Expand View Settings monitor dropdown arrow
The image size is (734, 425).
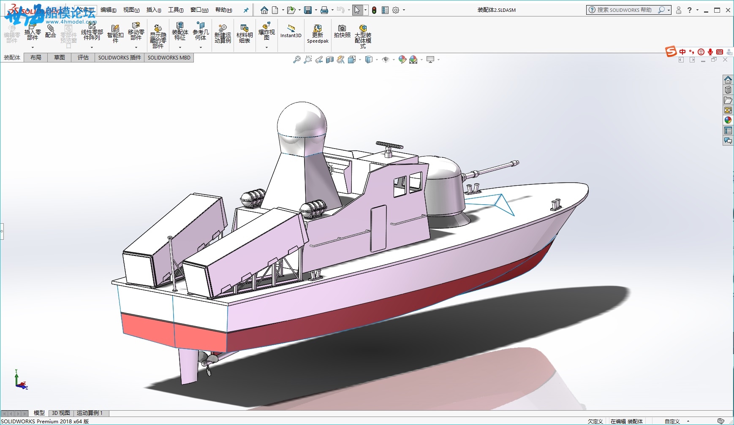pos(438,60)
